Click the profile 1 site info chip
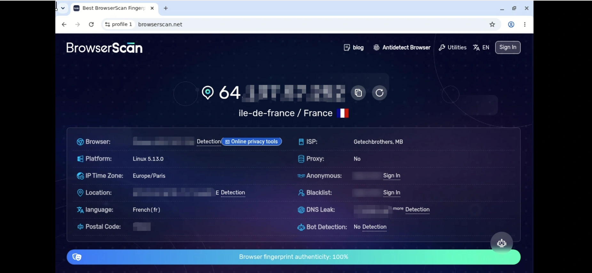Image resolution: width=592 pixels, height=273 pixels. [x=118, y=24]
